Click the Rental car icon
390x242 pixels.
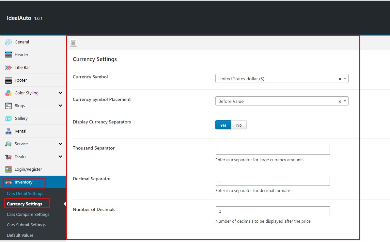(x=8, y=131)
